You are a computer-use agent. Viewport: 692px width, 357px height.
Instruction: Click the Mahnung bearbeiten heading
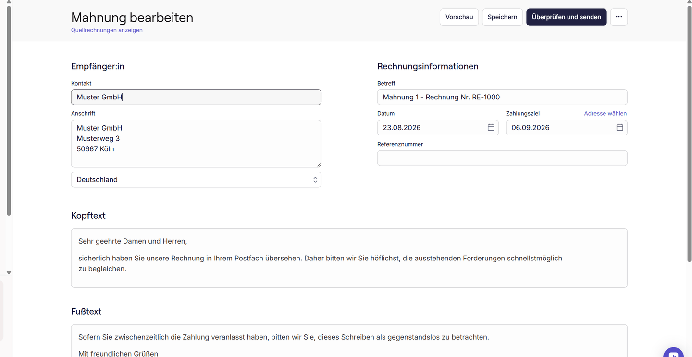pos(132,17)
